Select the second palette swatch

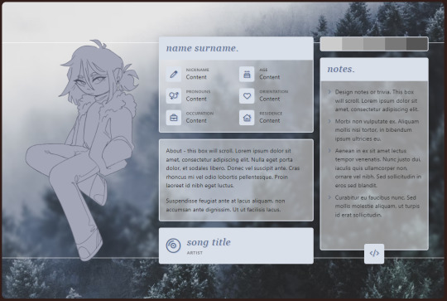click(353, 44)
